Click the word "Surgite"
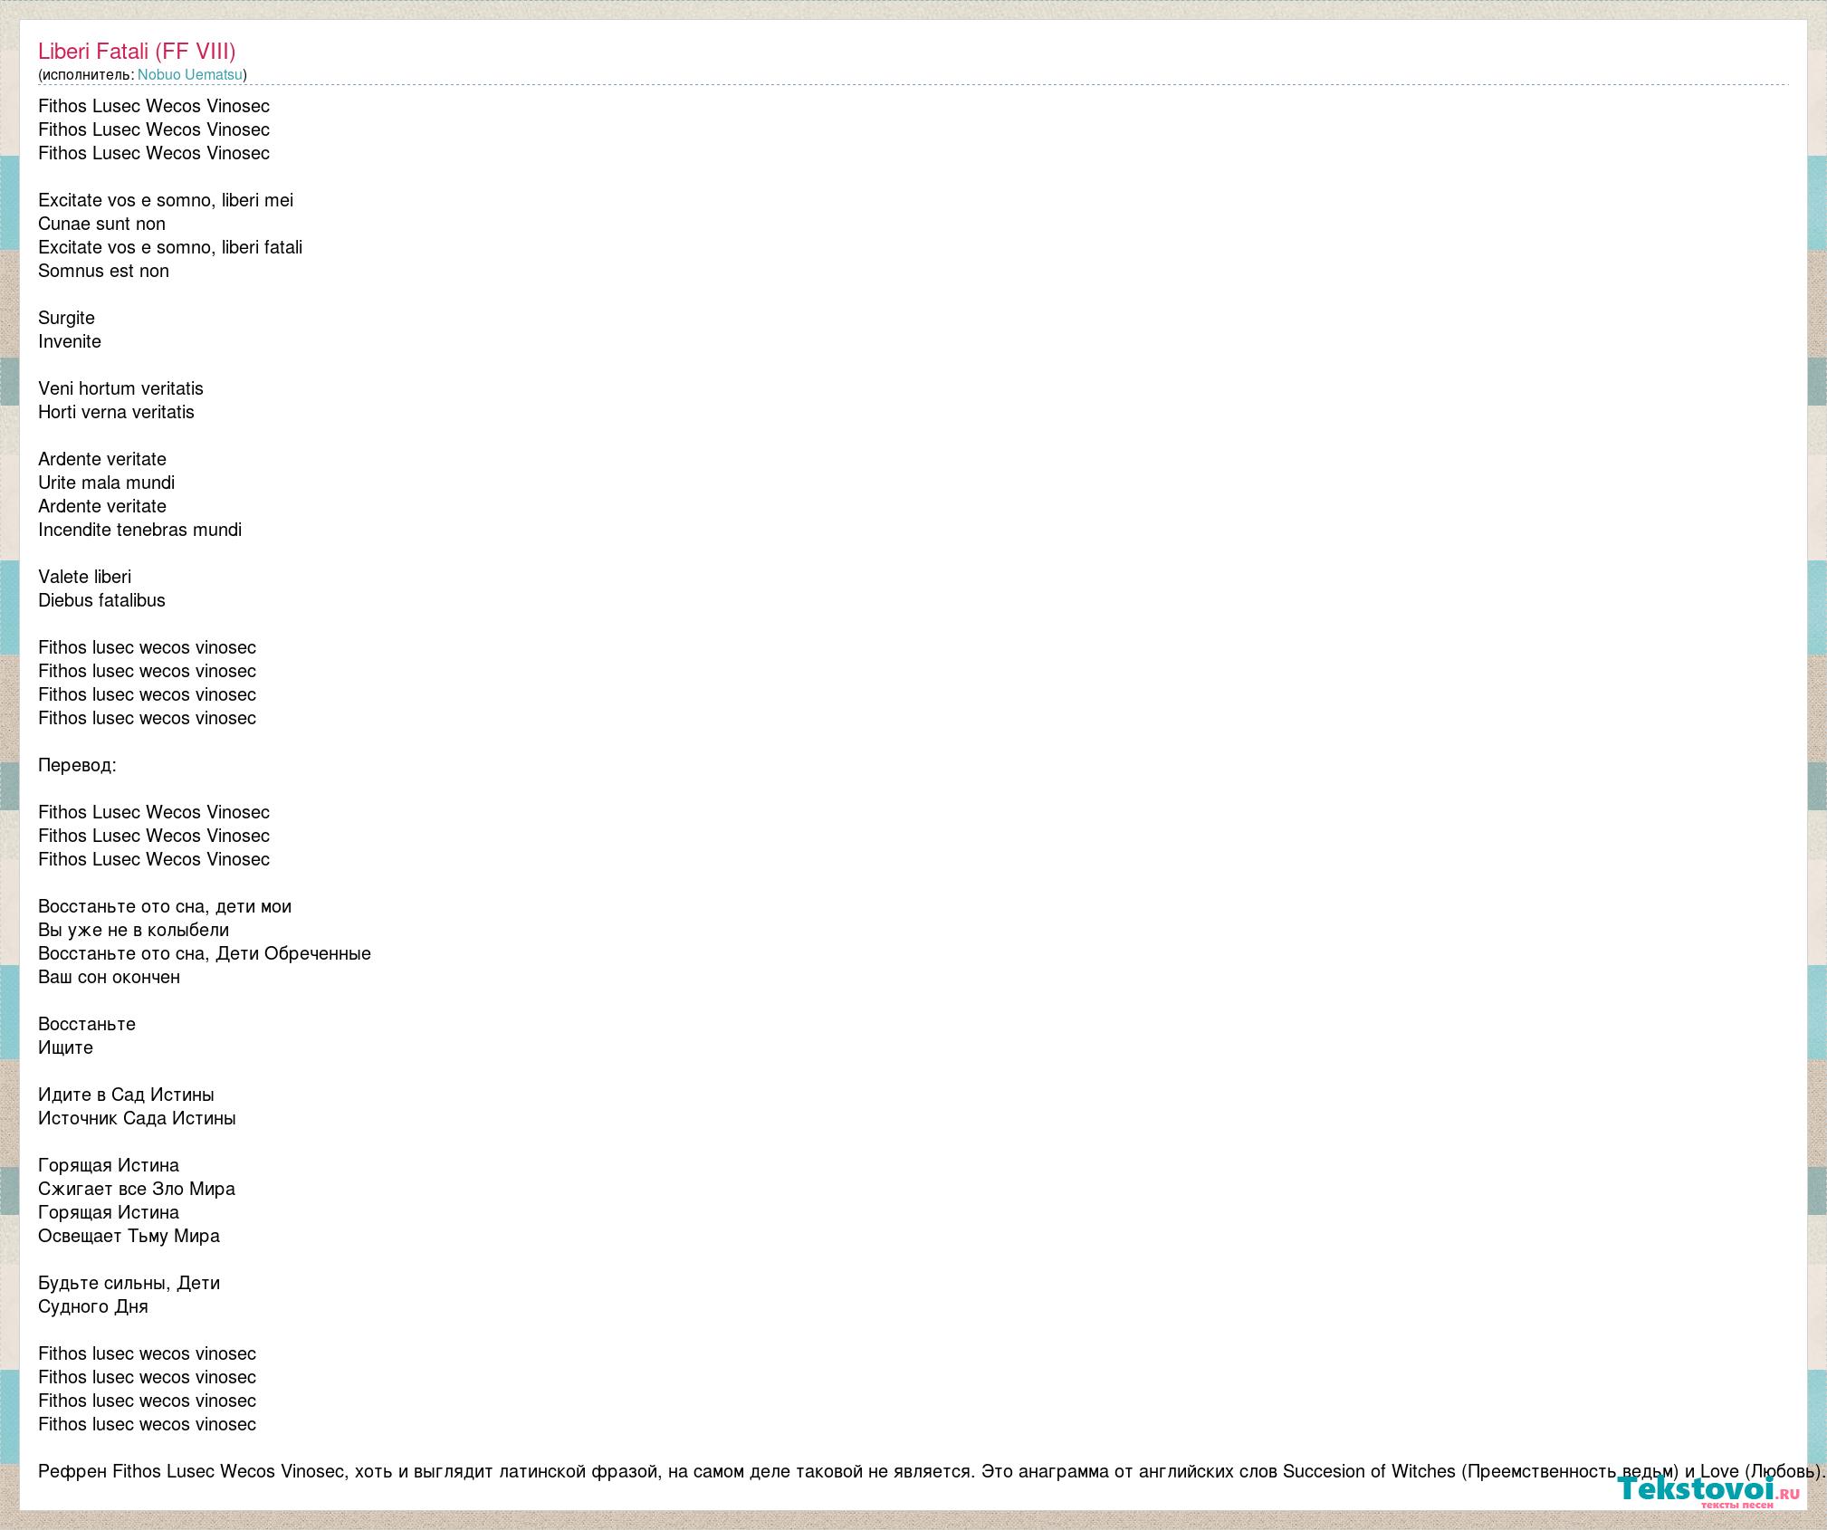This screenshot has width=1827, height=1530. [x=66, y=318]
